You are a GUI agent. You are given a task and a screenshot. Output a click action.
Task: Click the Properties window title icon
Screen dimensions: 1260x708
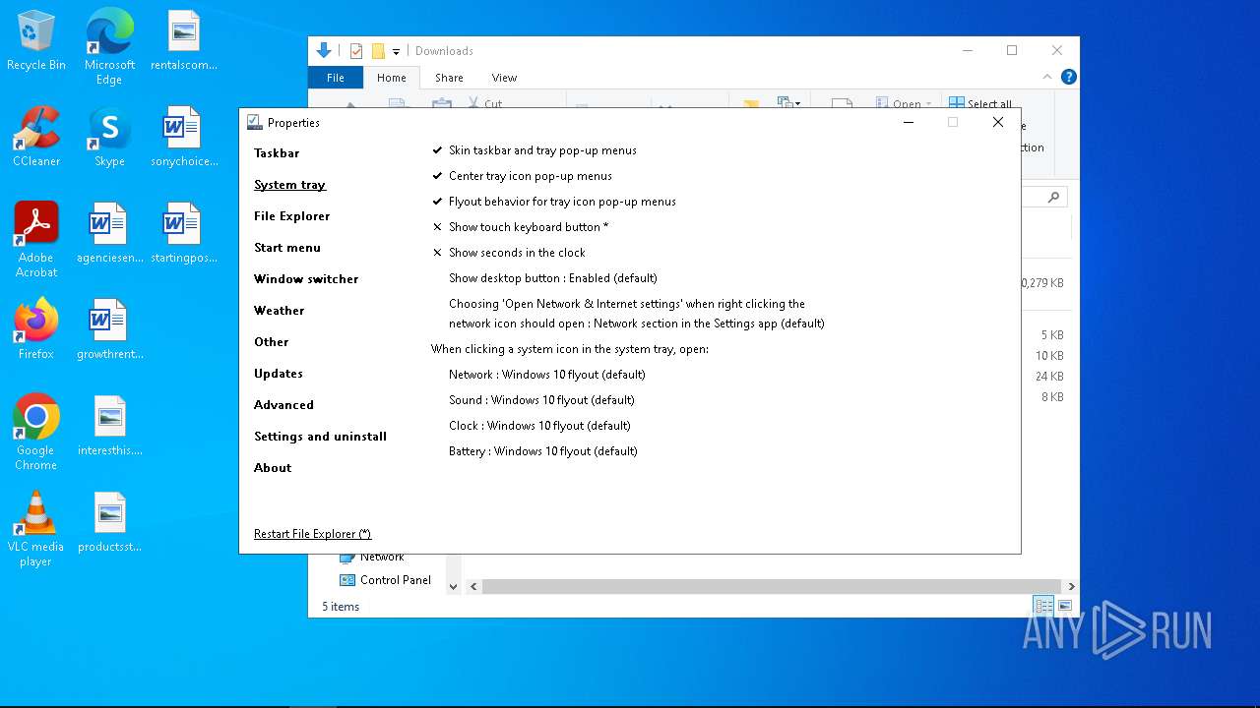pos(255,122)
